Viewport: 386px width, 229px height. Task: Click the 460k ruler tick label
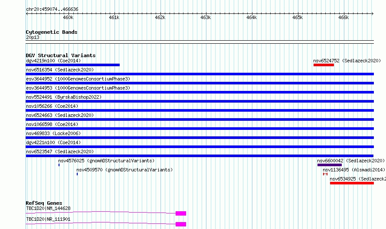point(68,17)
